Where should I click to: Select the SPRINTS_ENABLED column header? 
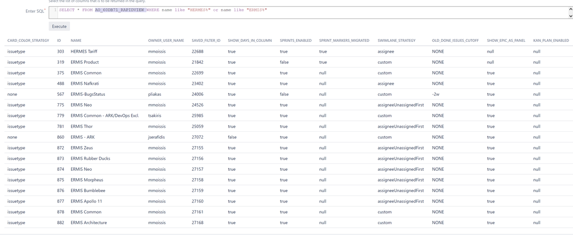pyautogui.click(x=295, y=41)
